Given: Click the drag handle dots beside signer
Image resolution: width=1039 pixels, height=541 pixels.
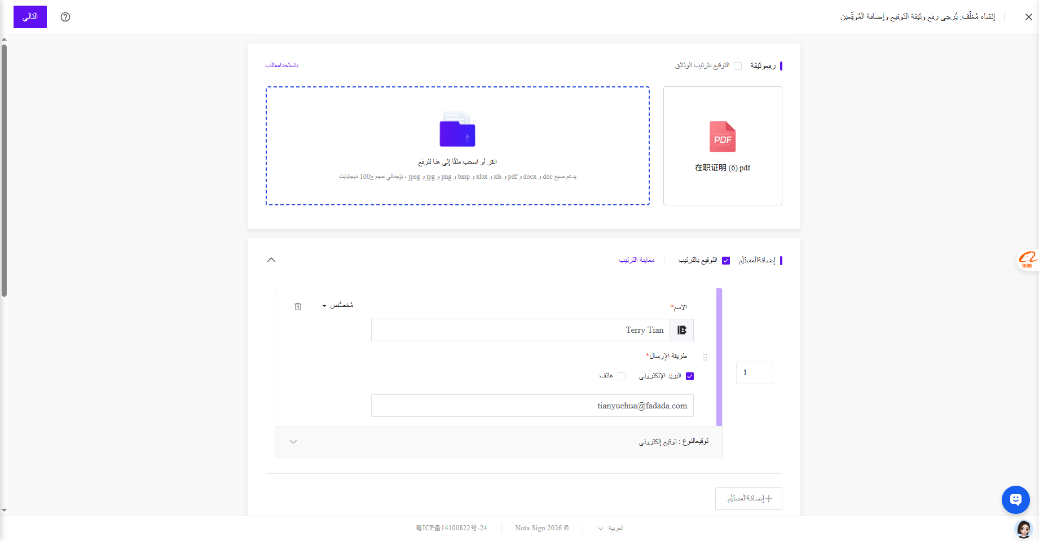Looking at the screenshot, I should pyautogui.click(x=705, y=357).
